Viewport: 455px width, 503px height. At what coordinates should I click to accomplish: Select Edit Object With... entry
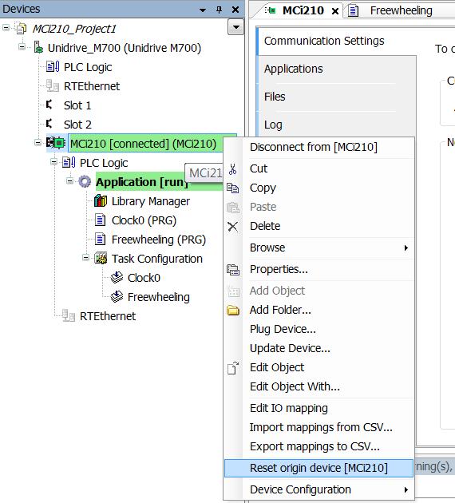point(319,387)
